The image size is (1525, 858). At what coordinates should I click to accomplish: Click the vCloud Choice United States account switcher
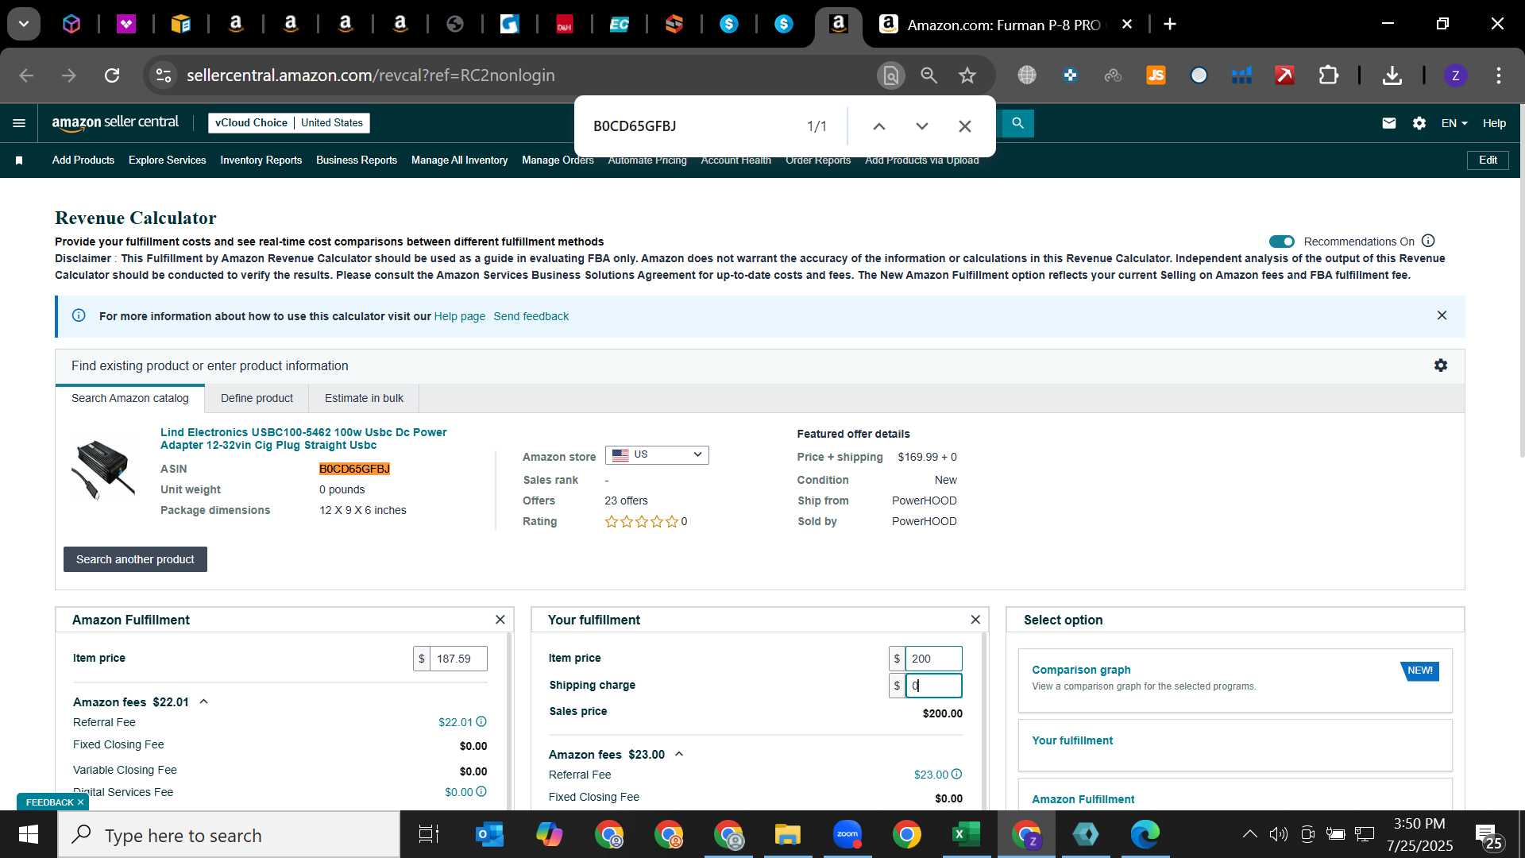click(289, 123)
